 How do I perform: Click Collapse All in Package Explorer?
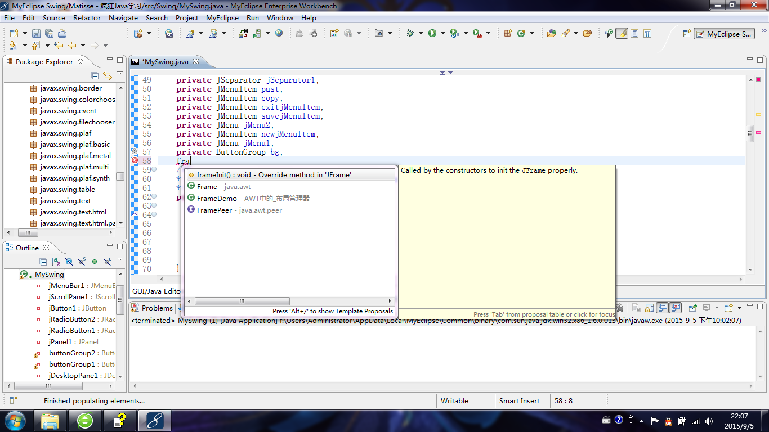pyautogui.click(x=95, y=75)
